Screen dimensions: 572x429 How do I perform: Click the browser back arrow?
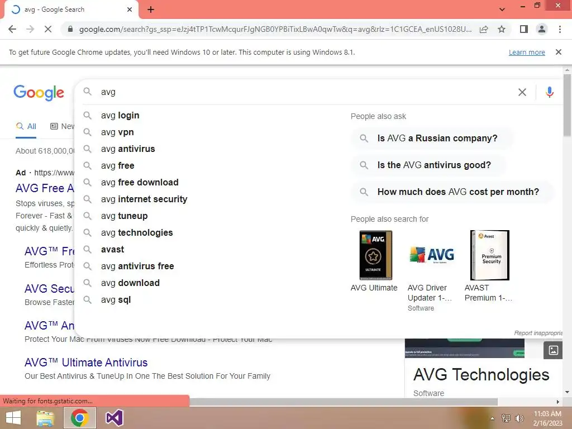point(12,29)
